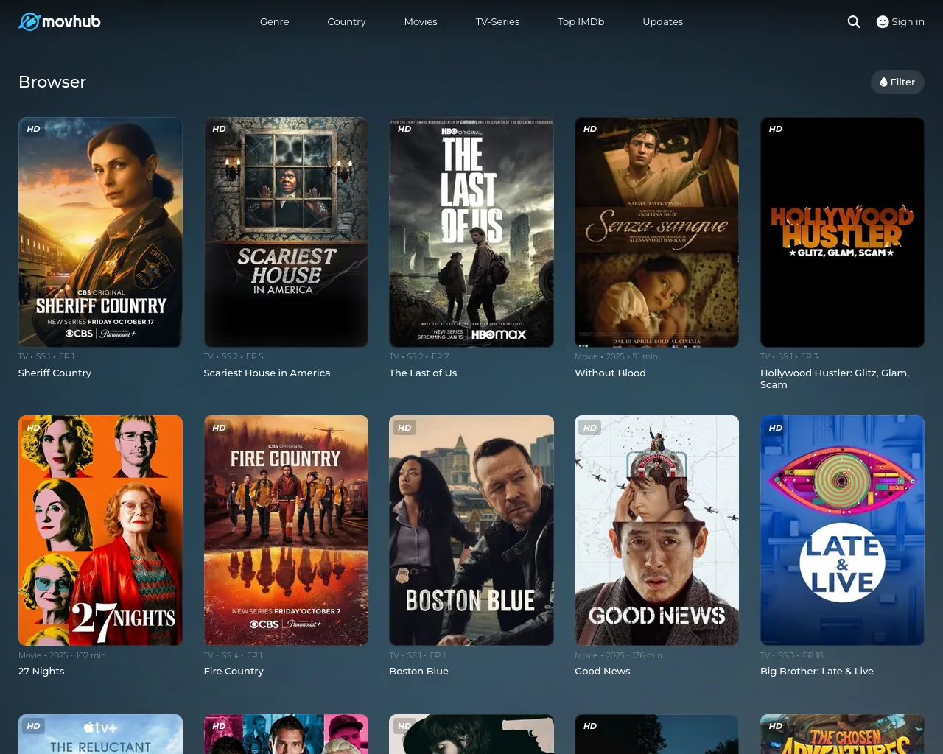Click the Fire Country title link
This screenshot has height=754, width=943.
click(x=234, y=671)
